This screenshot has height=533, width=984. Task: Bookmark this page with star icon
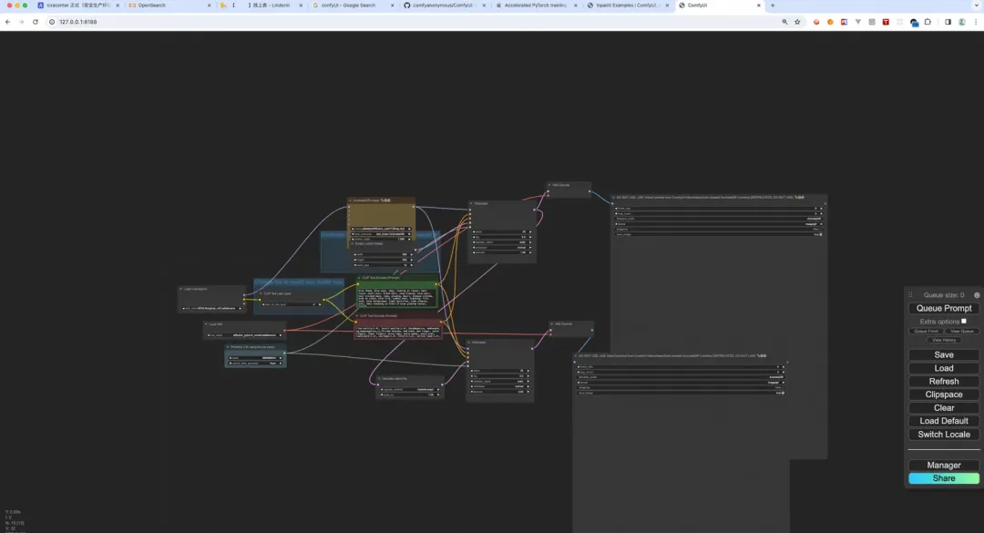[797, 22]
